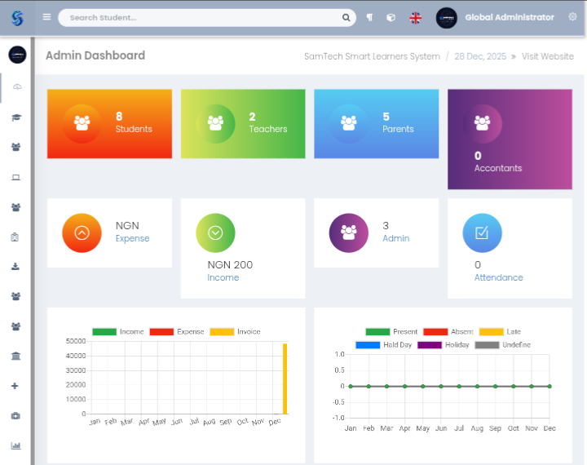The width and height of the screenshot is (587, 465).
Task: Open the Expense link
Action: coord(133,239)
